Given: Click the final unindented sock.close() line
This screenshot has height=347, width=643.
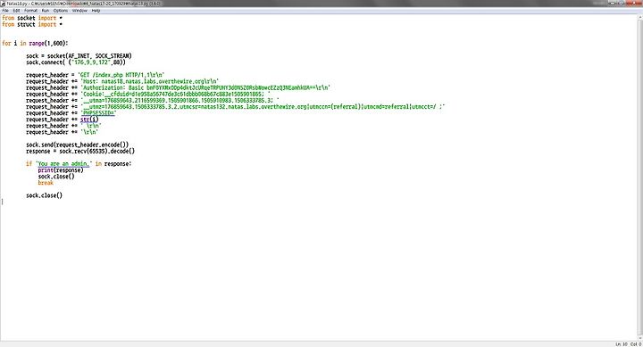Looking at the screenshot, I should pos(44,195).
